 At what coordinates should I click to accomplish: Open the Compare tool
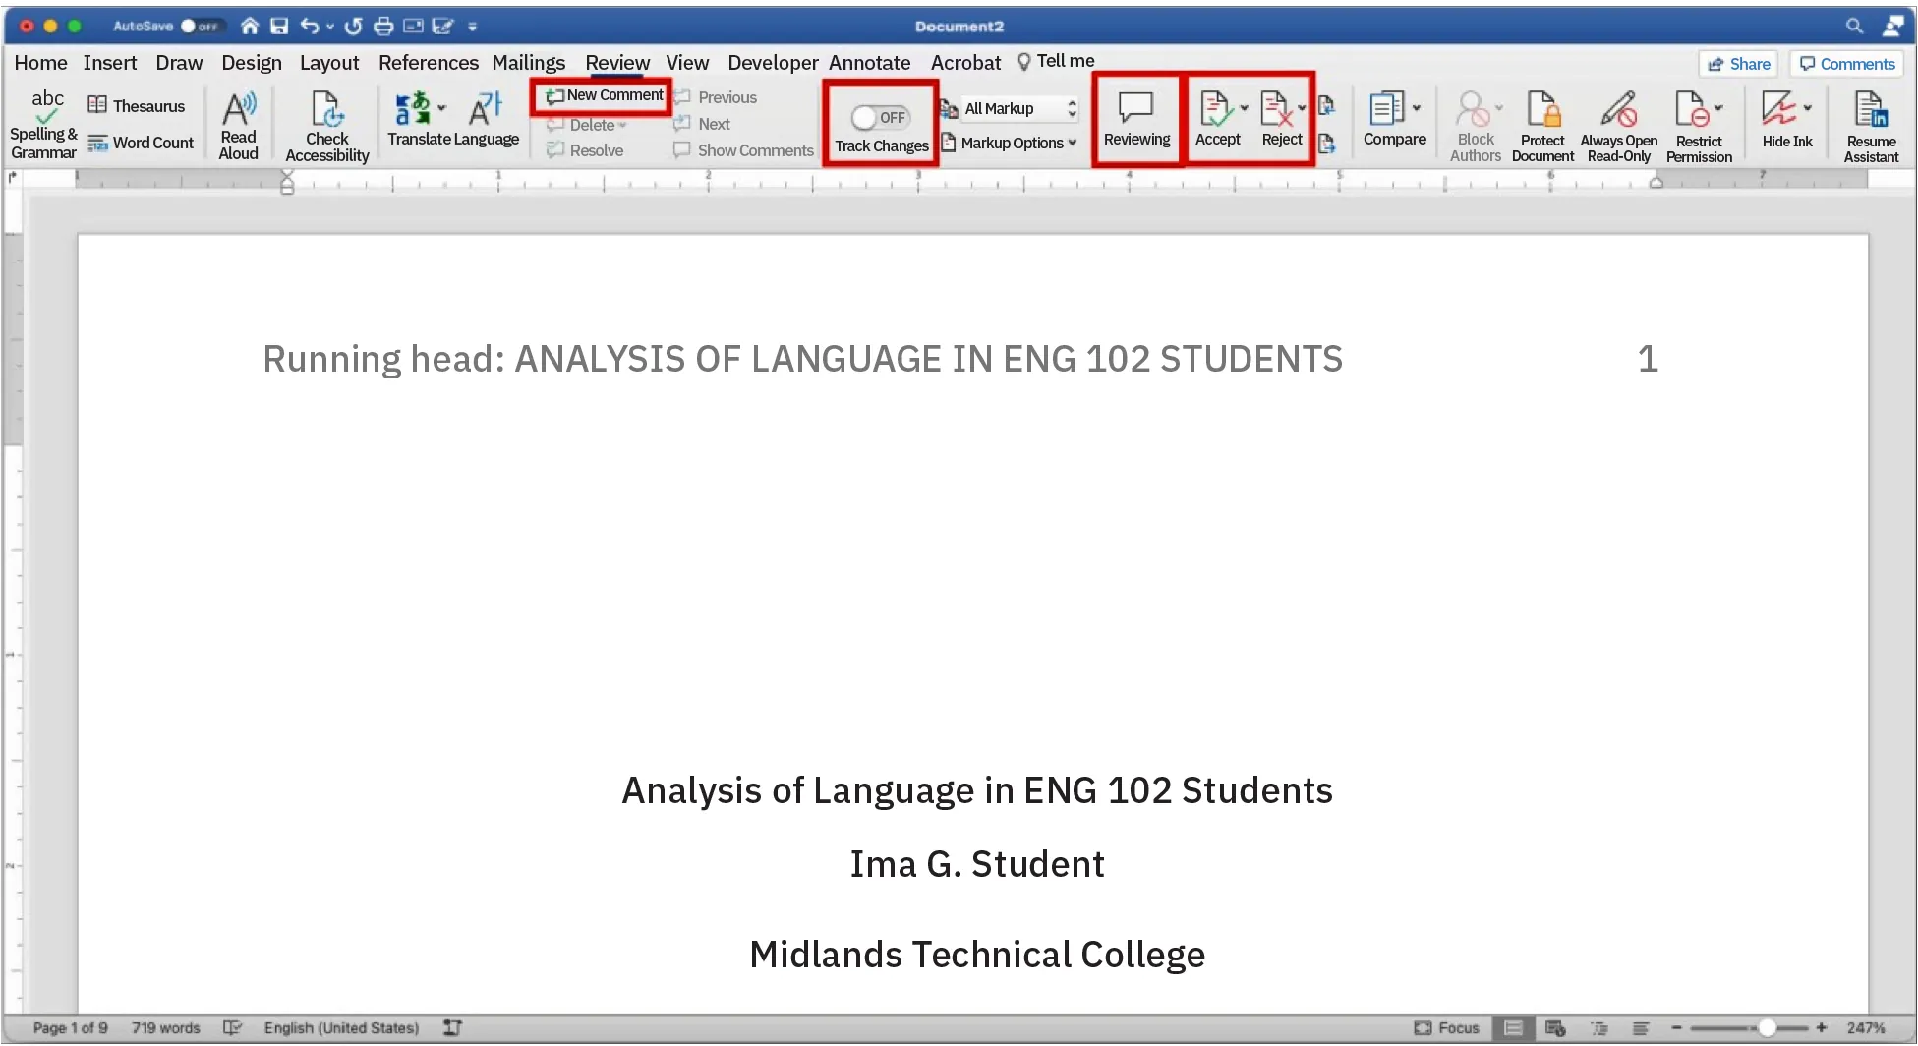(1392, 123)
